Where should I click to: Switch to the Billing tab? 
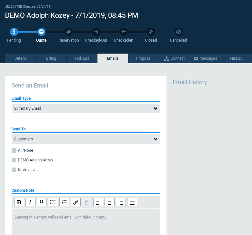pyautogui.click(x=51, y=58)
